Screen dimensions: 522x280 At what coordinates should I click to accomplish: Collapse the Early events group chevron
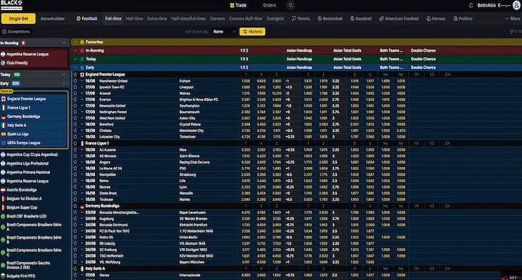click(75, 67)
